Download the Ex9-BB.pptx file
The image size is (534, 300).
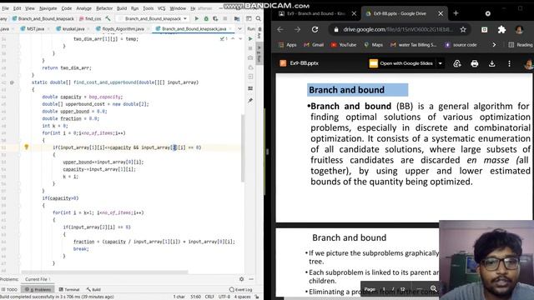coord(491,63)
